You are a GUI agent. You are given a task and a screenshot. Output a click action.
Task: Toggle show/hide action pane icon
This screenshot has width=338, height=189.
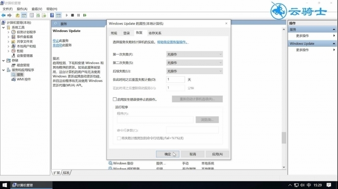tap(58, 15)
